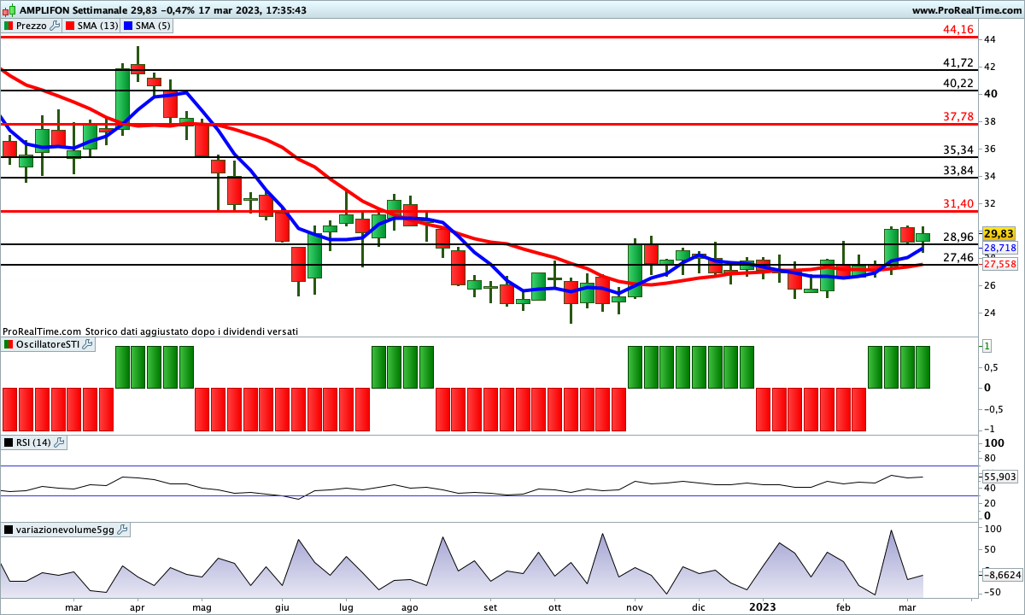Open variazionevolume5gg settings wrench
The height and width of the screenshot is (615, 1025).
click(122, 530)
